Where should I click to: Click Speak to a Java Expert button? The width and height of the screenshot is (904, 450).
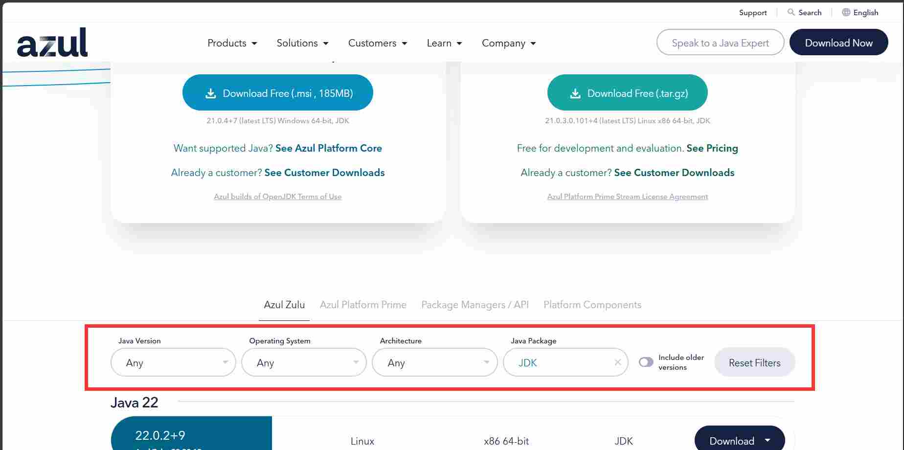(x=720, y=43)
